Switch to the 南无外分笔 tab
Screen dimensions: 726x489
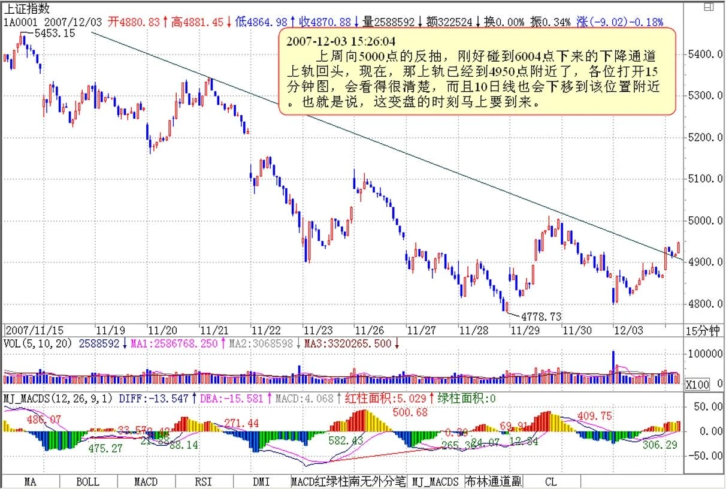pyautogui.click(x=377, y=482)
